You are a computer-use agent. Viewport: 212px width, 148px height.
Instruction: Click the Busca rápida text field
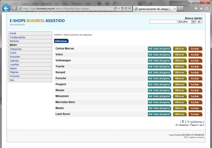[x=163, y=21]
